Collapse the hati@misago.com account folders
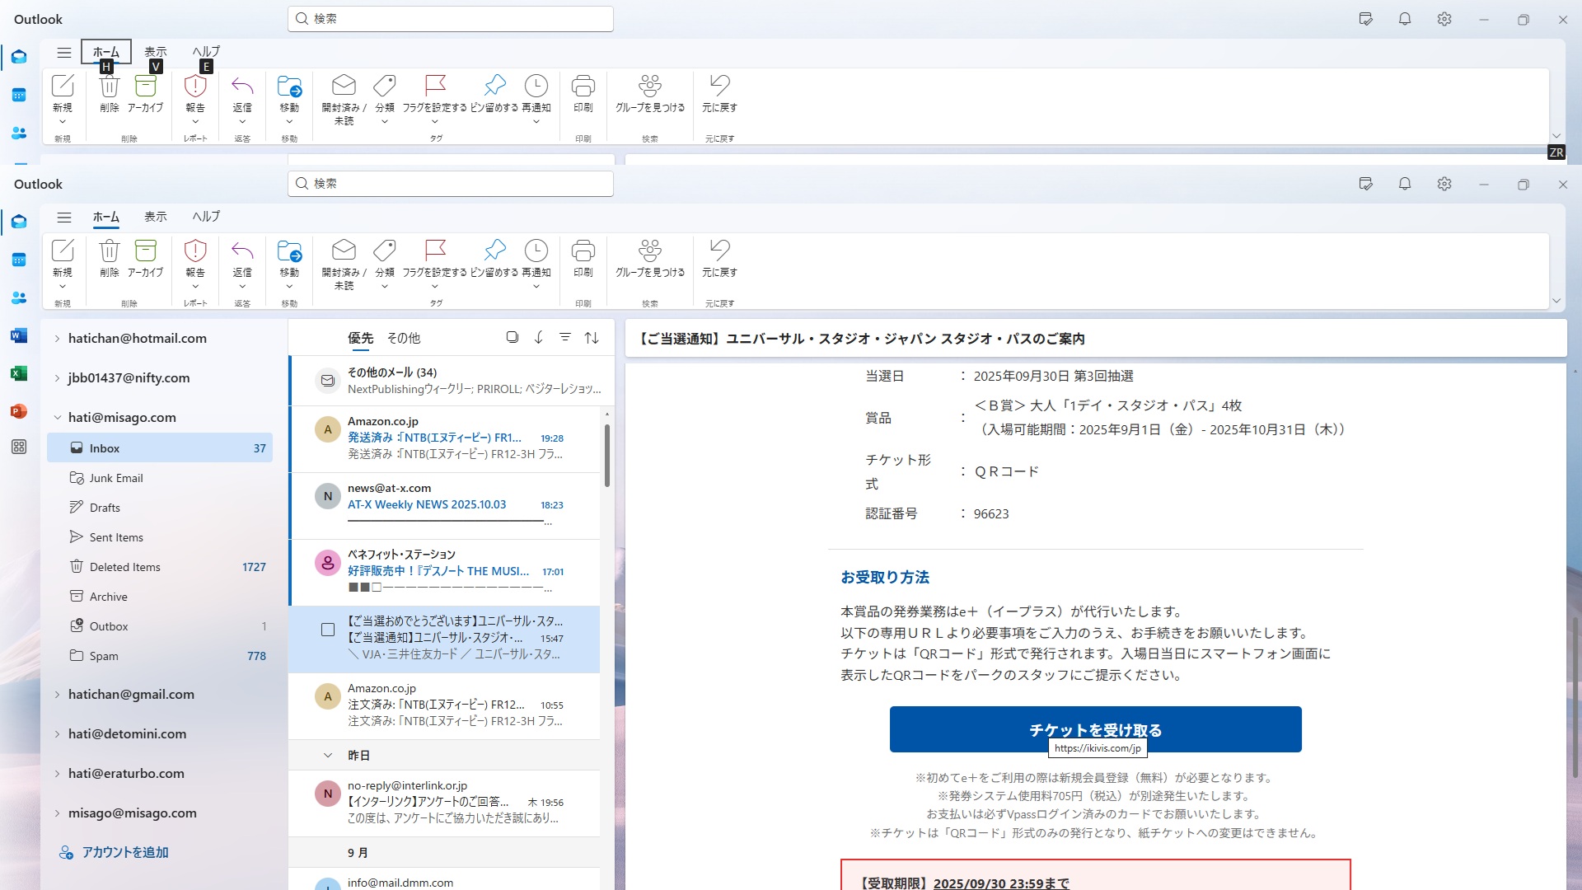1582x890 pixels. coord(57,418)
